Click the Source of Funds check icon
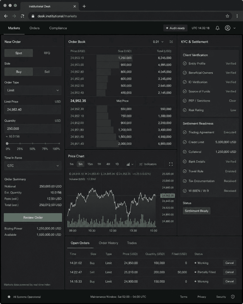Image resolution: width=243 pixels, height=304 pixels. coord(185,91)
